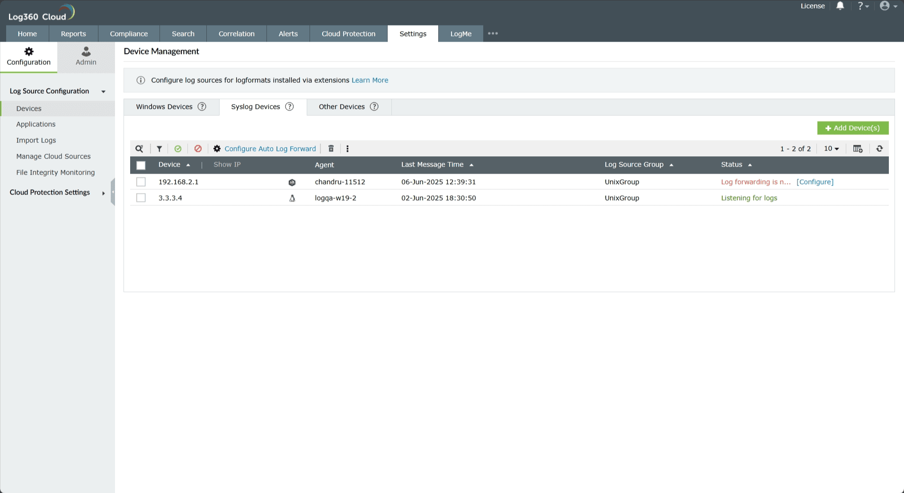The height and width of the screenshot is (493, 904).
Task: Switch to the Search tab
Action: (x=183, y=34)
